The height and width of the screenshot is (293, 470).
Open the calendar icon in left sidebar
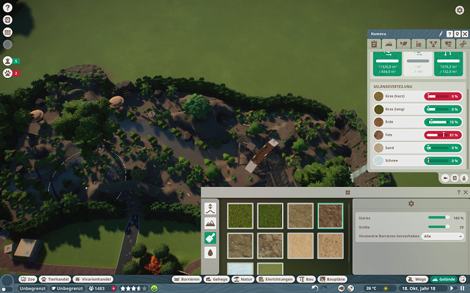pos(7,32)
